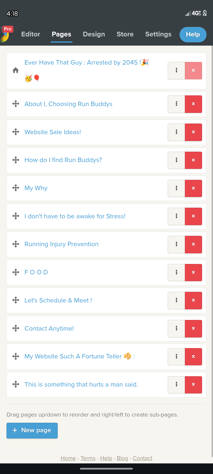213x474 pixels.
Task: Go to the Store tab
Action: (125, 34)
